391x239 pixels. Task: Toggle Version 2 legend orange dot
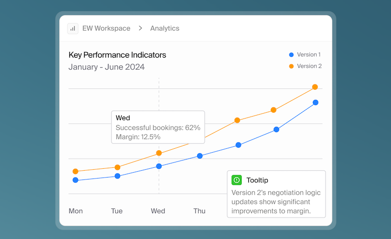291,66
